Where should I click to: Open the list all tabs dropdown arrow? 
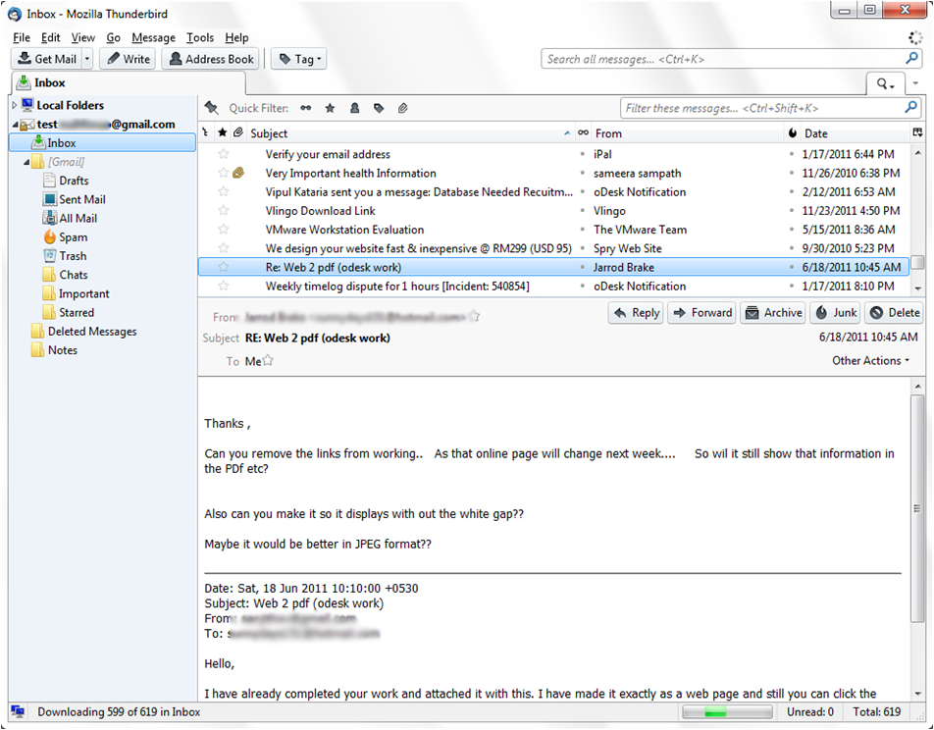pos(915,84)
